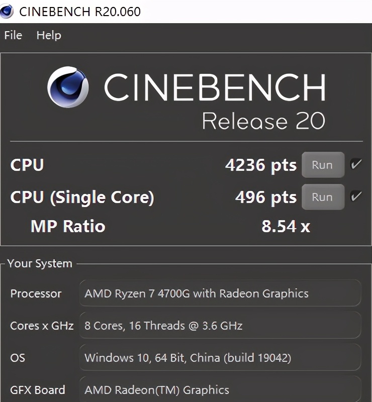The width and height of the screenshot is (372, 402).
Task: Click the CINEBENCH banner title text
Action: 215,87
